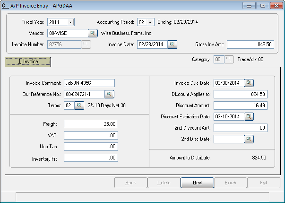The image size is (285, 203).
Task: Click the application 'd' icon in title bar
Action: click(x=5, y=5)
